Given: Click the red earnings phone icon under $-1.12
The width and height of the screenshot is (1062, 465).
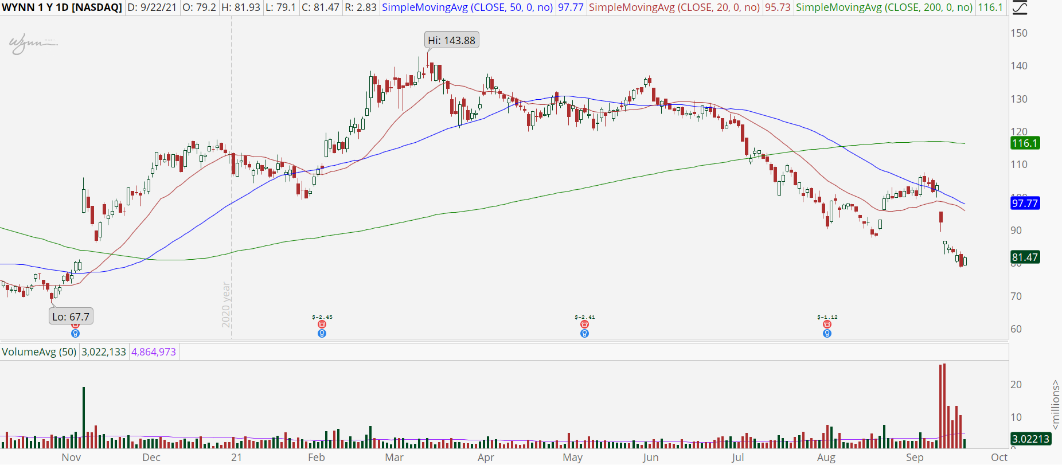Looking at the screenshot, I should [827, 325].
